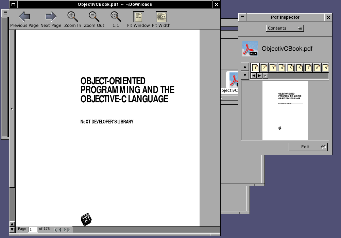The height and width of the screenshot is (238, 341).
Task: Jump to first page in bottom bar
Action: 55,230
